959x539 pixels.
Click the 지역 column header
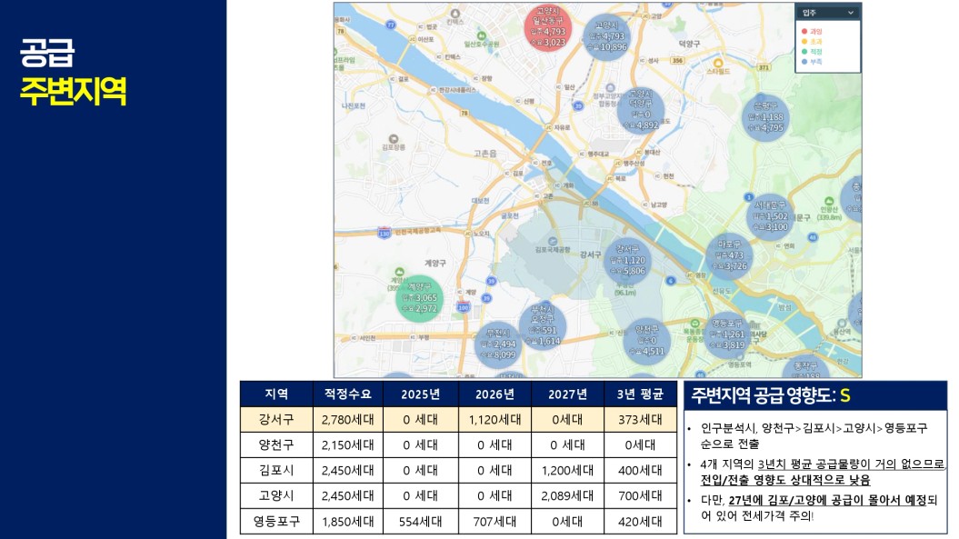(x=276, y=394)
